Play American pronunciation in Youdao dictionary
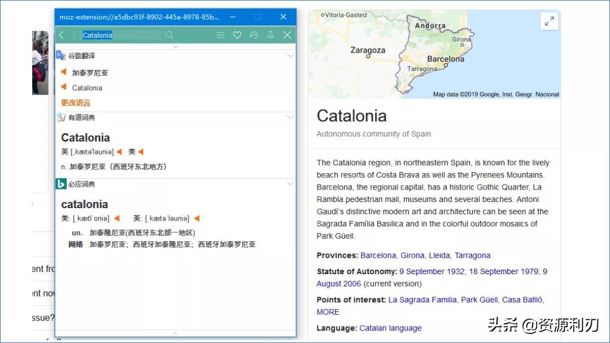This screenshot has width=610, height=343. (141, 152)
